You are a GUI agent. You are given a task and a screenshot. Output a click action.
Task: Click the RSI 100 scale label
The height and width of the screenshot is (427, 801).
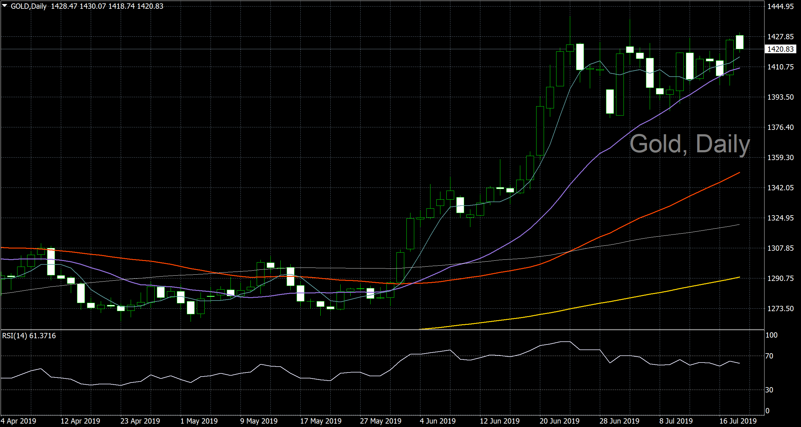(x=771, y=335)
